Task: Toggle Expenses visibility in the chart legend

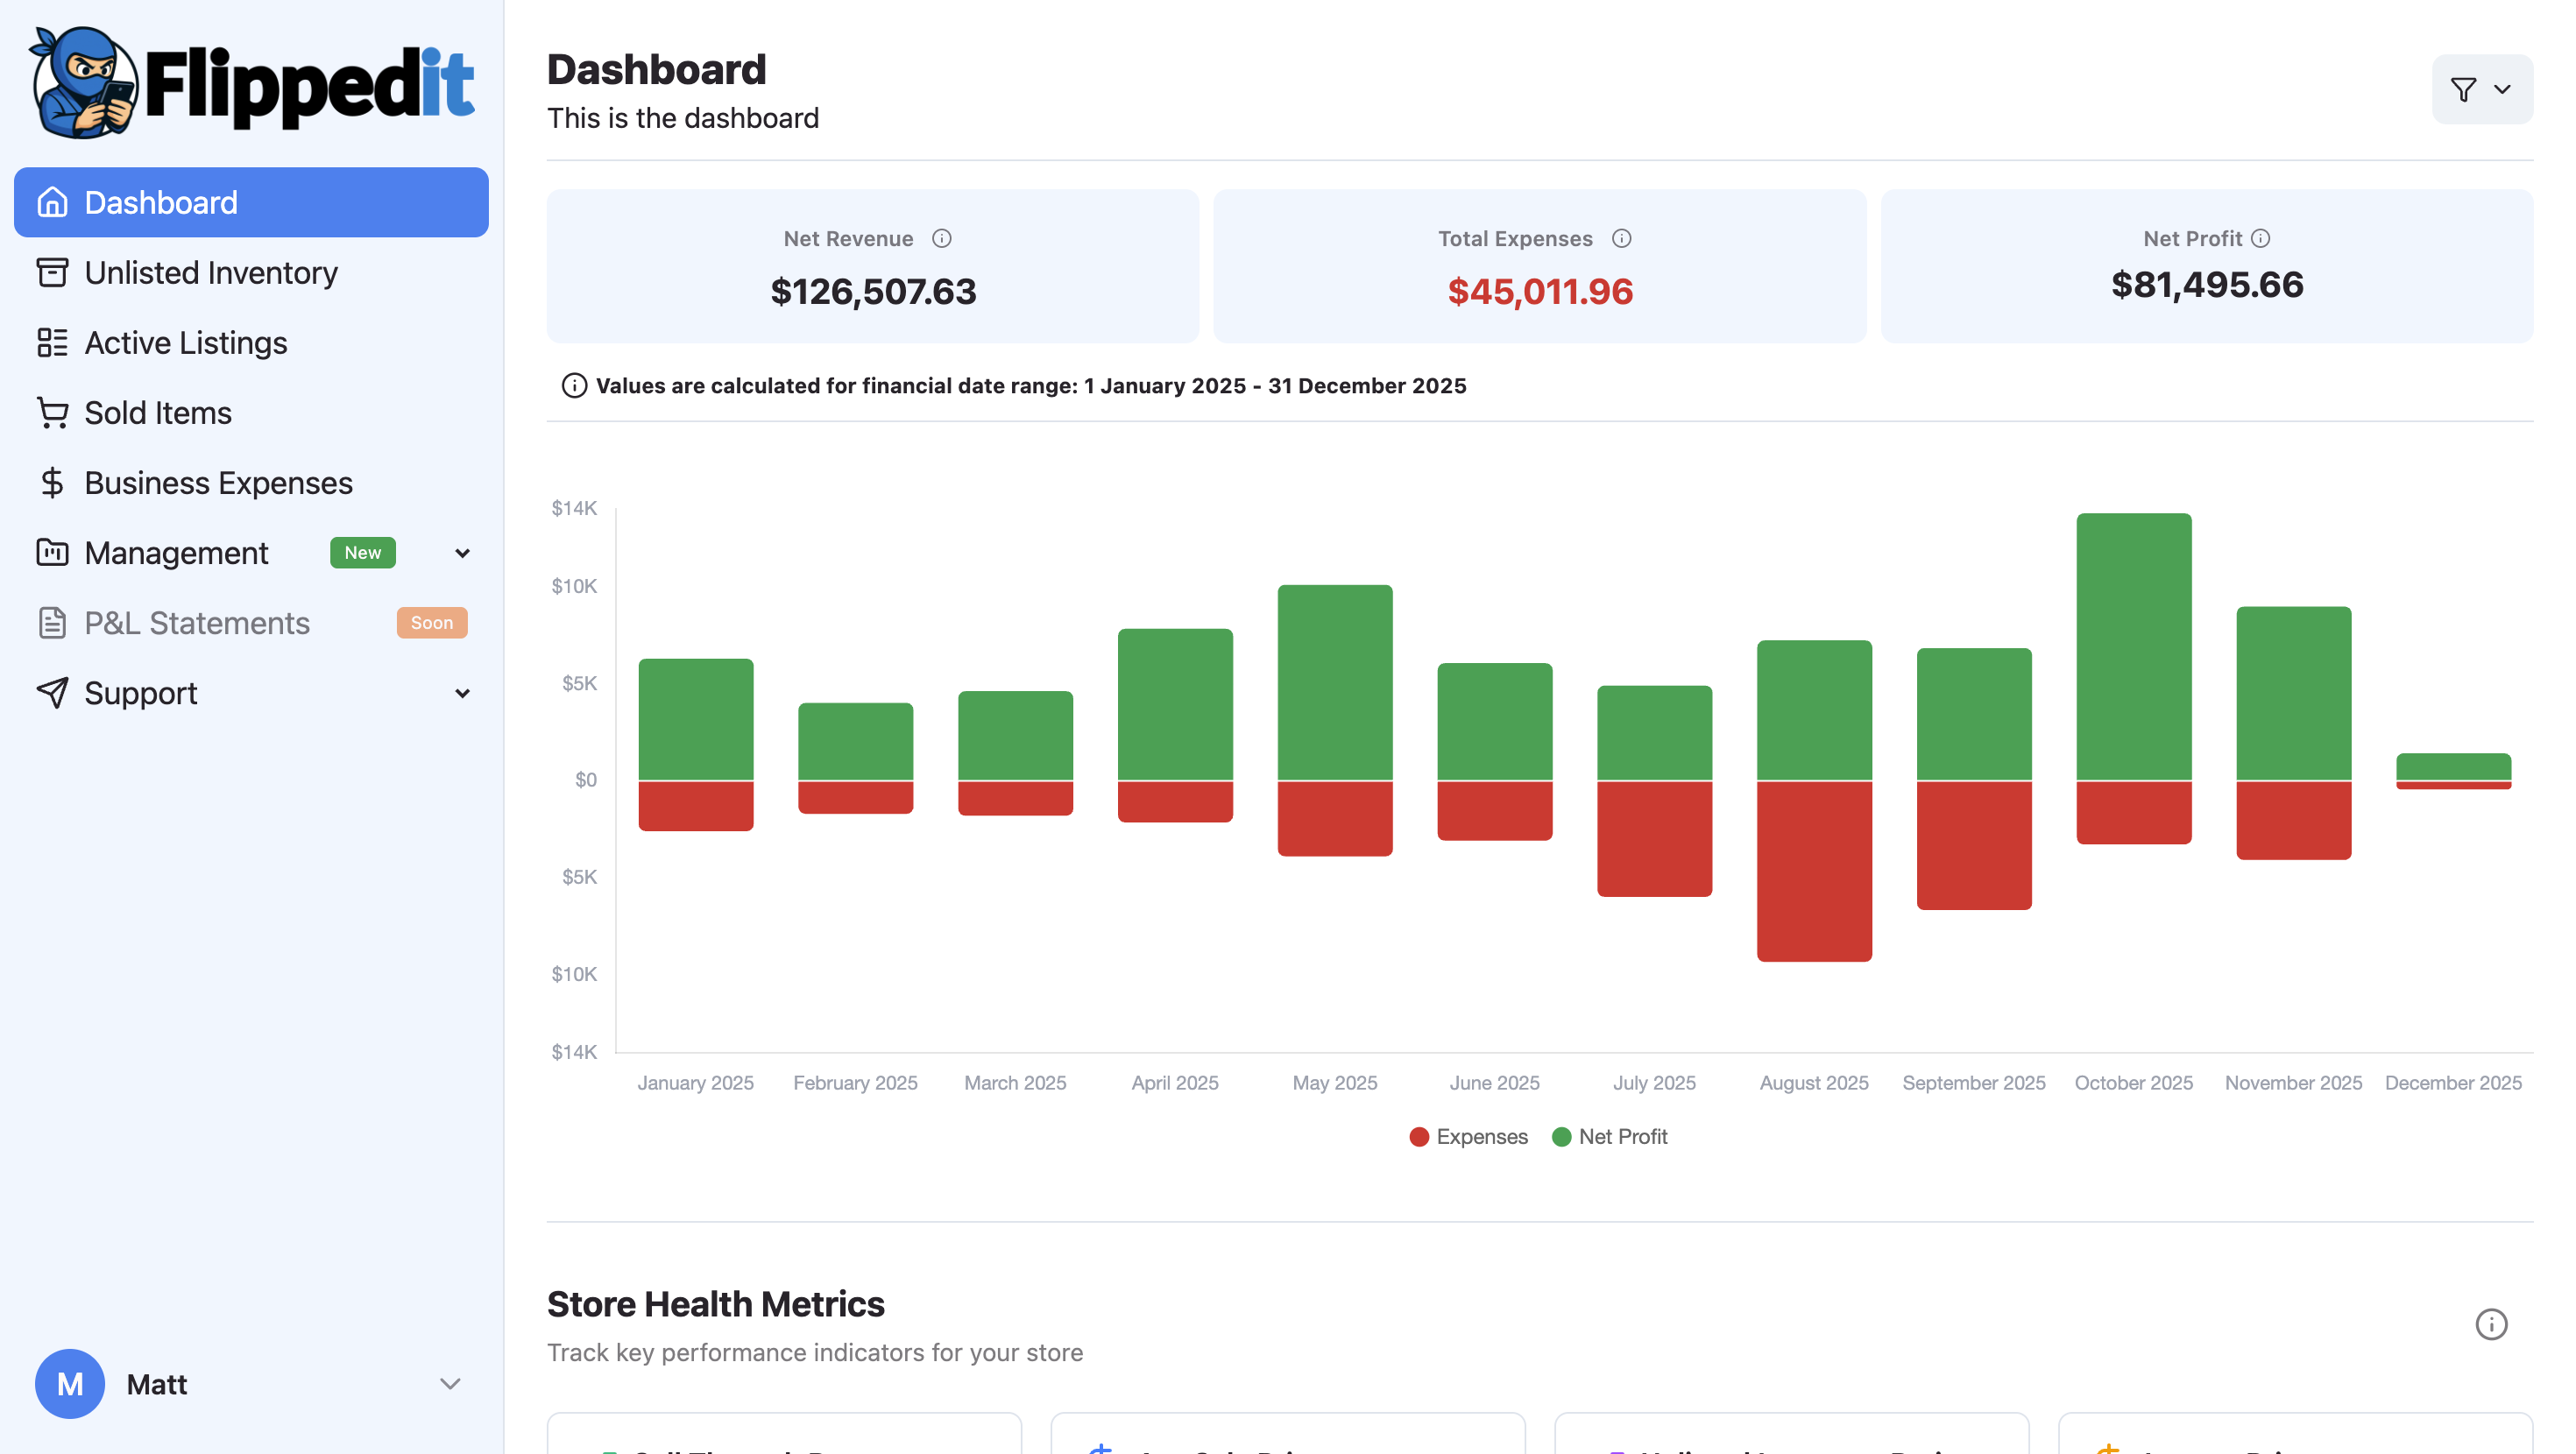Action: point(1468,1136)
